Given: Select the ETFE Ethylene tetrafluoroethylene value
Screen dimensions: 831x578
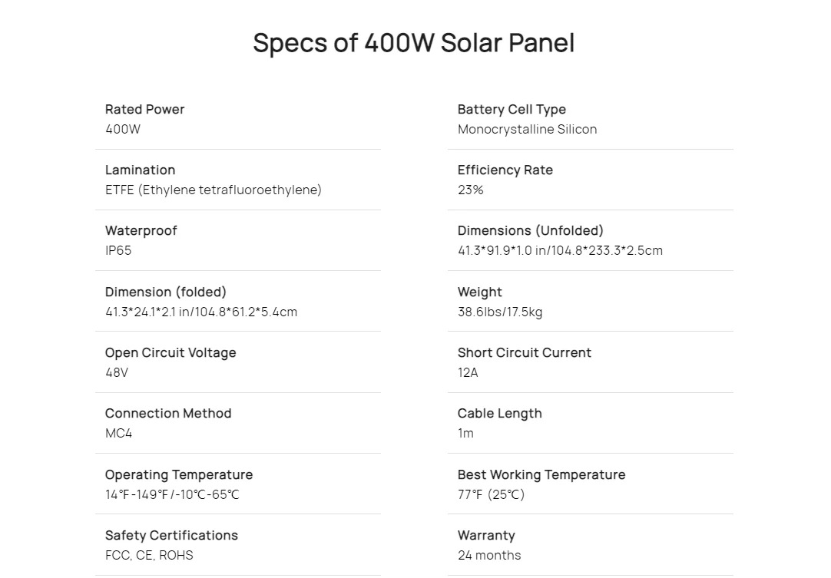Looking at the screenshot, I should [213, 190].
